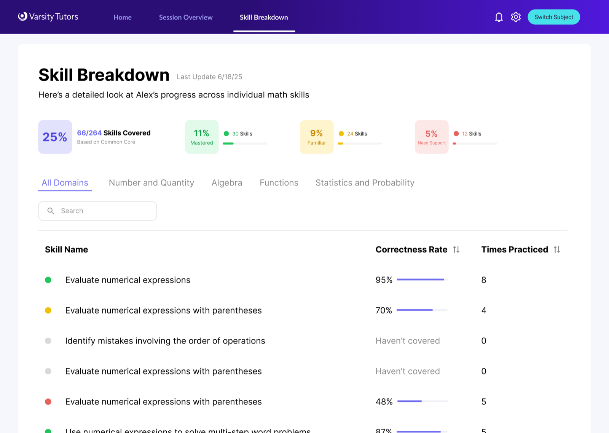Open Session Overview in the navigation

click(186, 18)
